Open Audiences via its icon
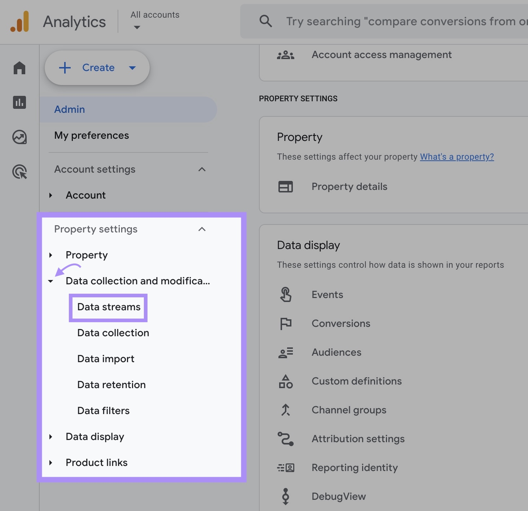Viewport: 528px width, 511px height. point(285,352)
